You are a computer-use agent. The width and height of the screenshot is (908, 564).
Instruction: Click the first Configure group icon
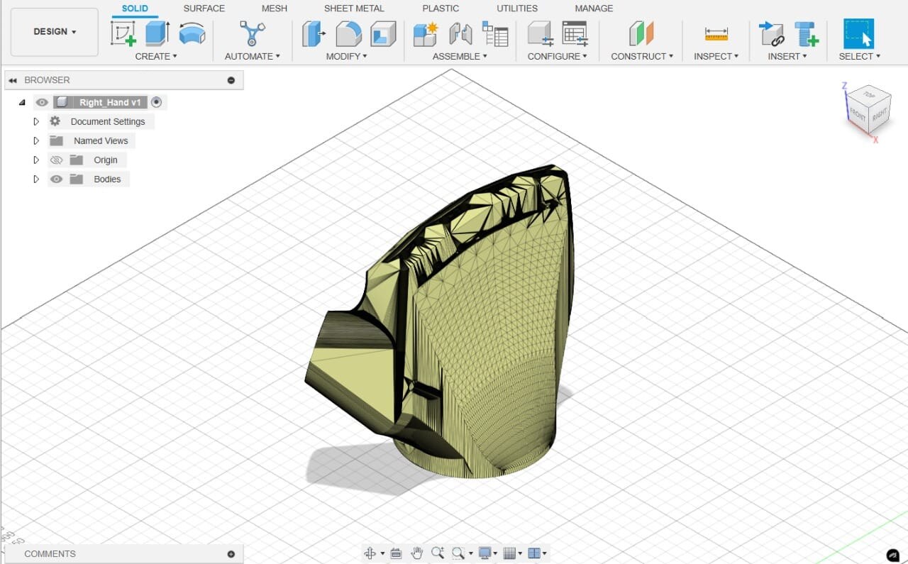pyautogui.click(x=541, y=33)
